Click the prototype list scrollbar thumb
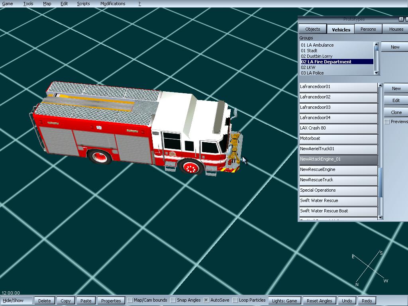408x306 pixels. pyautogui.click(x=381, y=182)
